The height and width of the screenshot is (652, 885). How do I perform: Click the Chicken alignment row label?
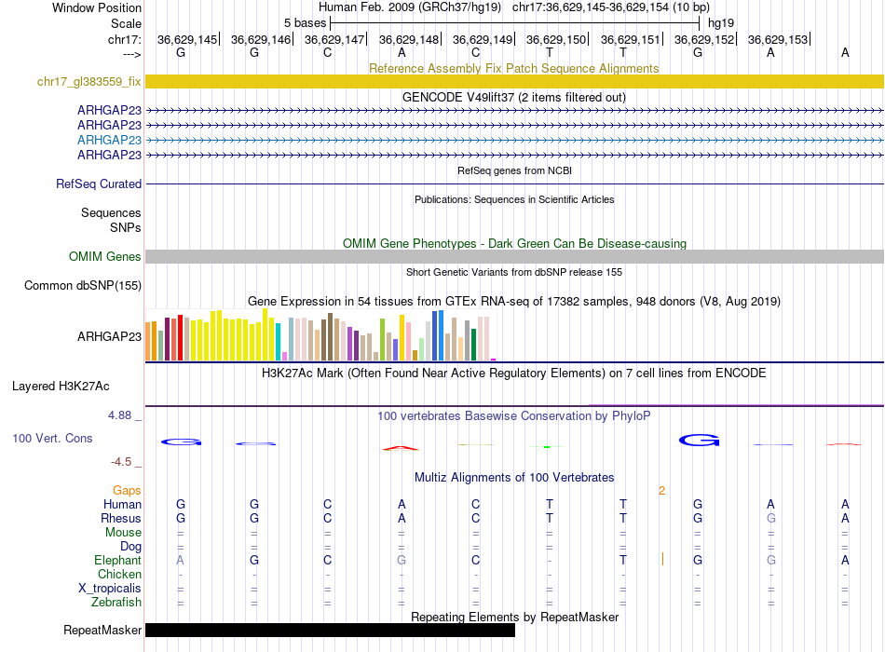click(119, 574)
